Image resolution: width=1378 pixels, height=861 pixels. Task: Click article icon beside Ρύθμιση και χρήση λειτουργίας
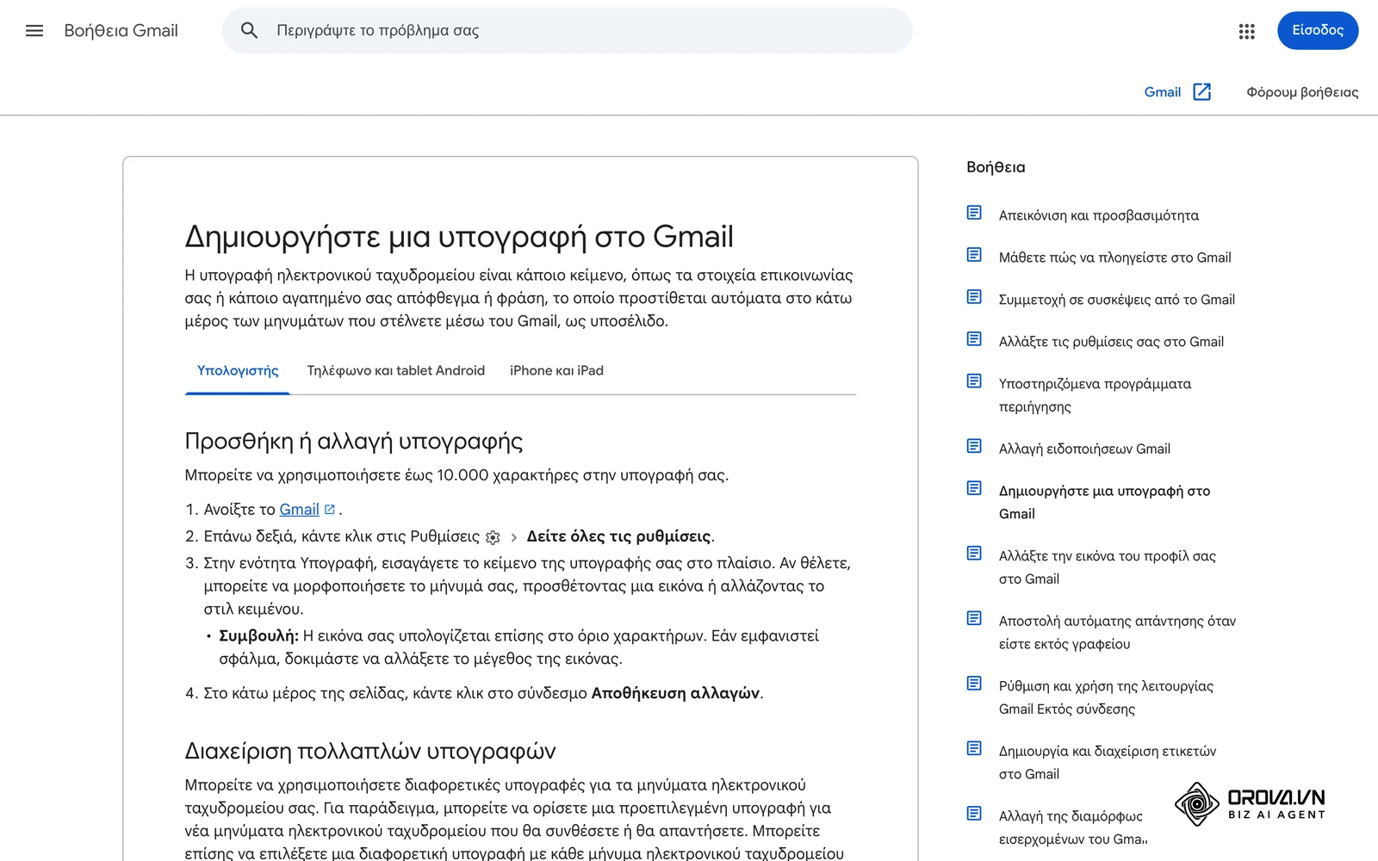974,684
